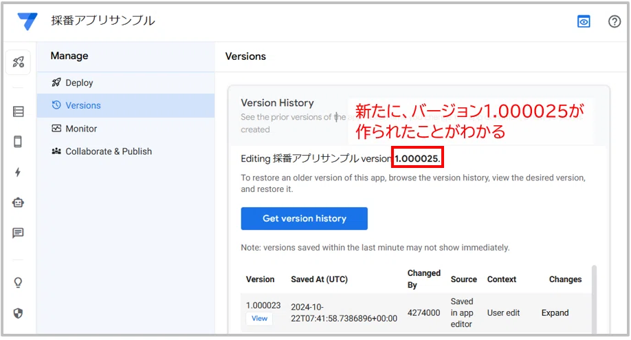Open the Automation robot icon in the sidebar
The height and width of the screenshot is (340, 631).
tap(18, 202)
